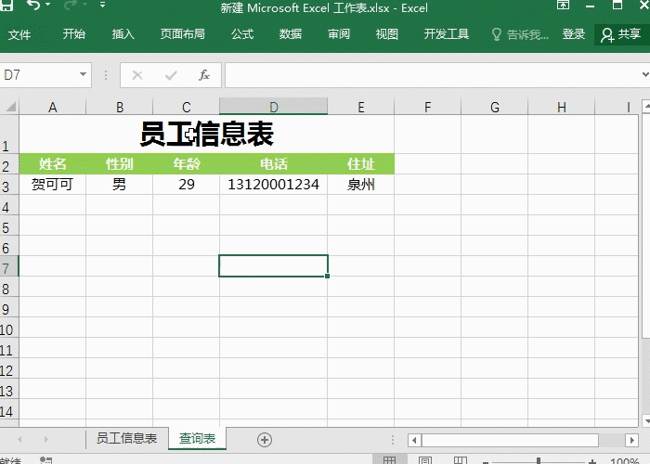Click the Select All corner triangle
This screenshot has height=464, width=650.
click(x=9, y=107)
